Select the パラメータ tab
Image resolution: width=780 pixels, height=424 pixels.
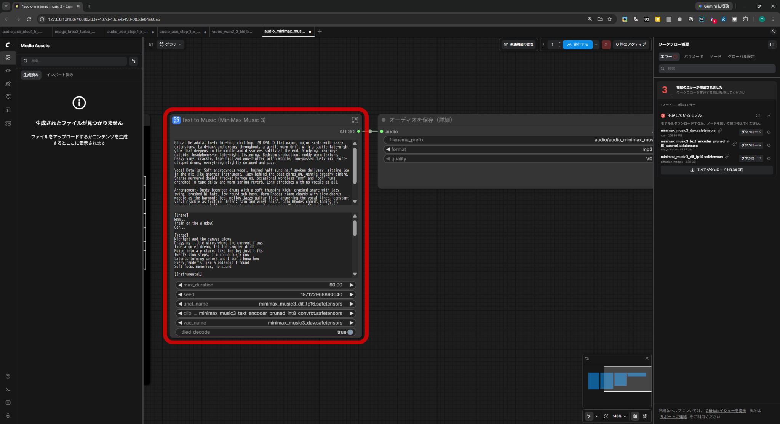694,57
